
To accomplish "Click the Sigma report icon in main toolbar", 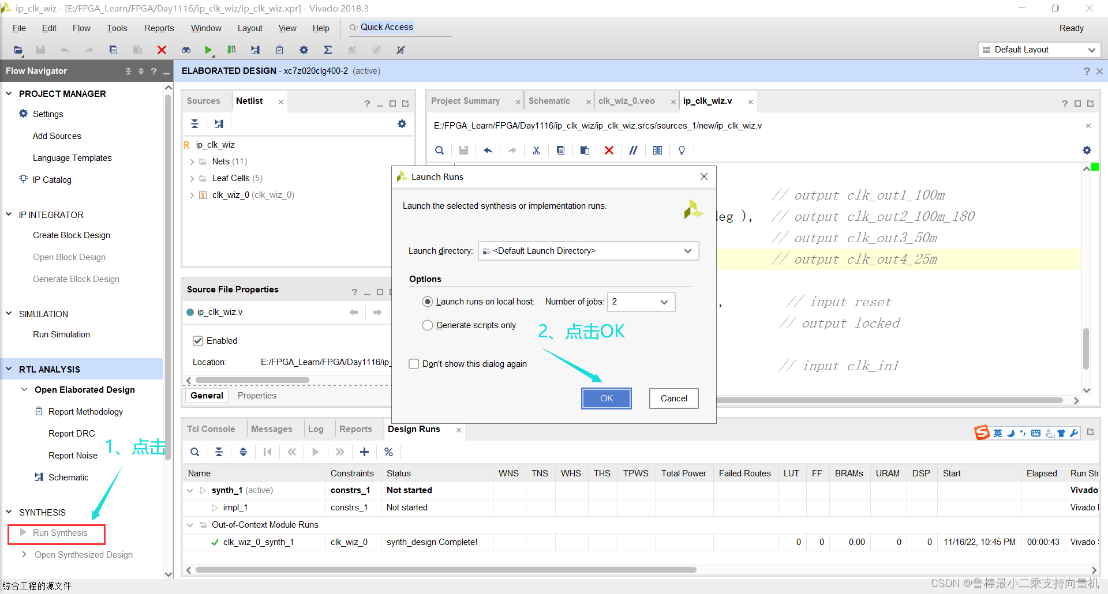I will coord(328,50).
